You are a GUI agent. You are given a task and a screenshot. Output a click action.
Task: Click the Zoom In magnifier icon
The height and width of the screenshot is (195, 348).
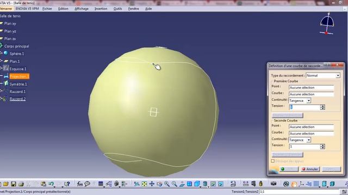tap(167, 184)
